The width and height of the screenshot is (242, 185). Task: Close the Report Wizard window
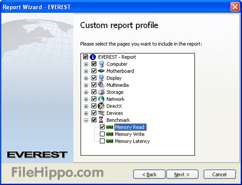(235, 7)
